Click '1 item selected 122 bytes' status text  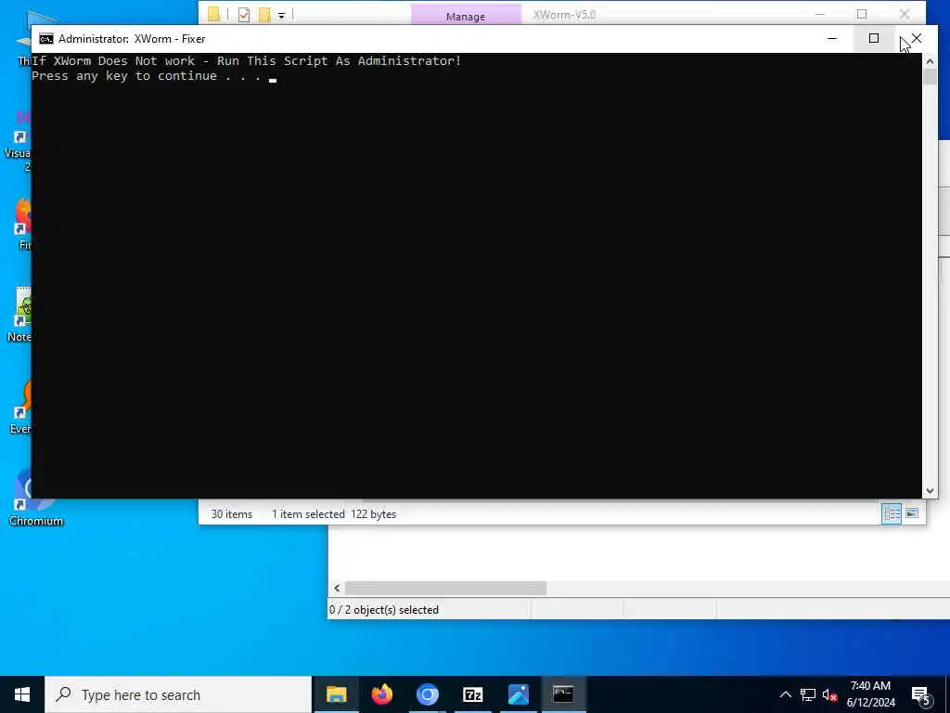pyautogui.click(x=334, y=514)
